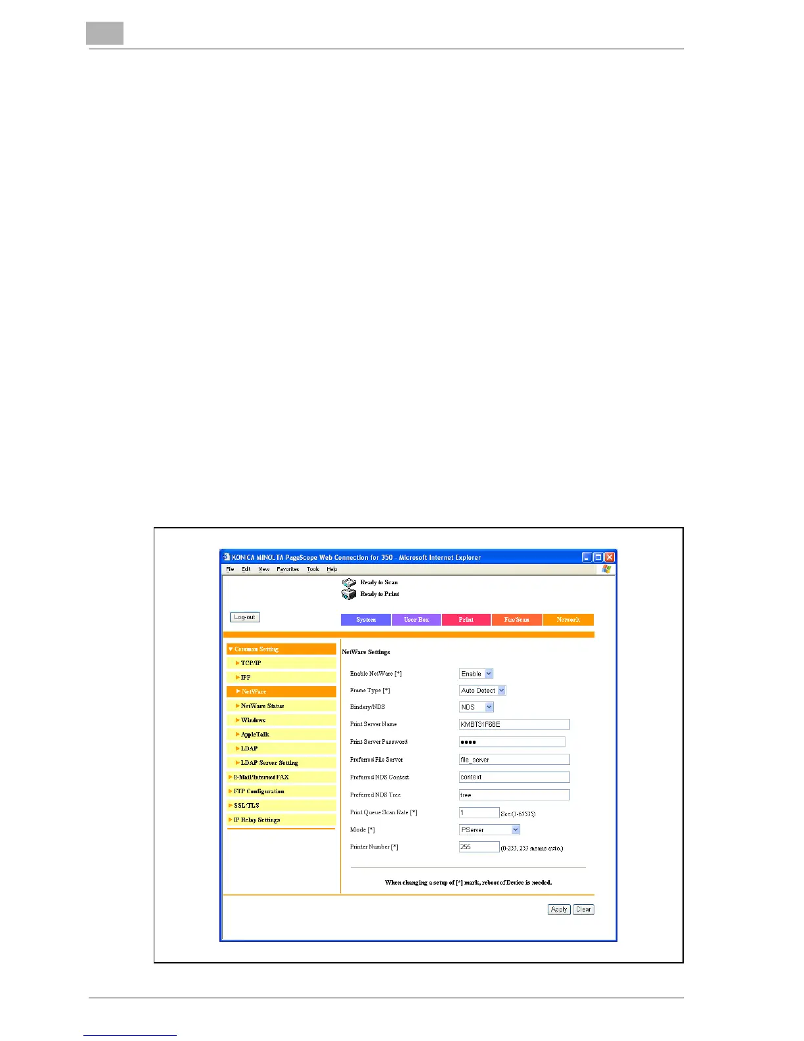
Task: Click the Print Queue Scan Rate field
Action: pyautogui.click(x=480, y=813)
